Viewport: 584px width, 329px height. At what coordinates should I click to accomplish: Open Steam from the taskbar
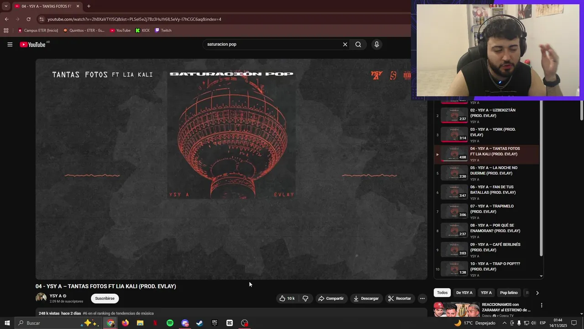[x=199, y=323]
